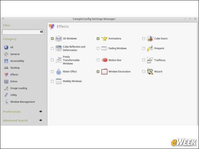Screen dimensions: 199x149
Task: Open the Firepaint plugin icon
Action: tap(150, 48)
